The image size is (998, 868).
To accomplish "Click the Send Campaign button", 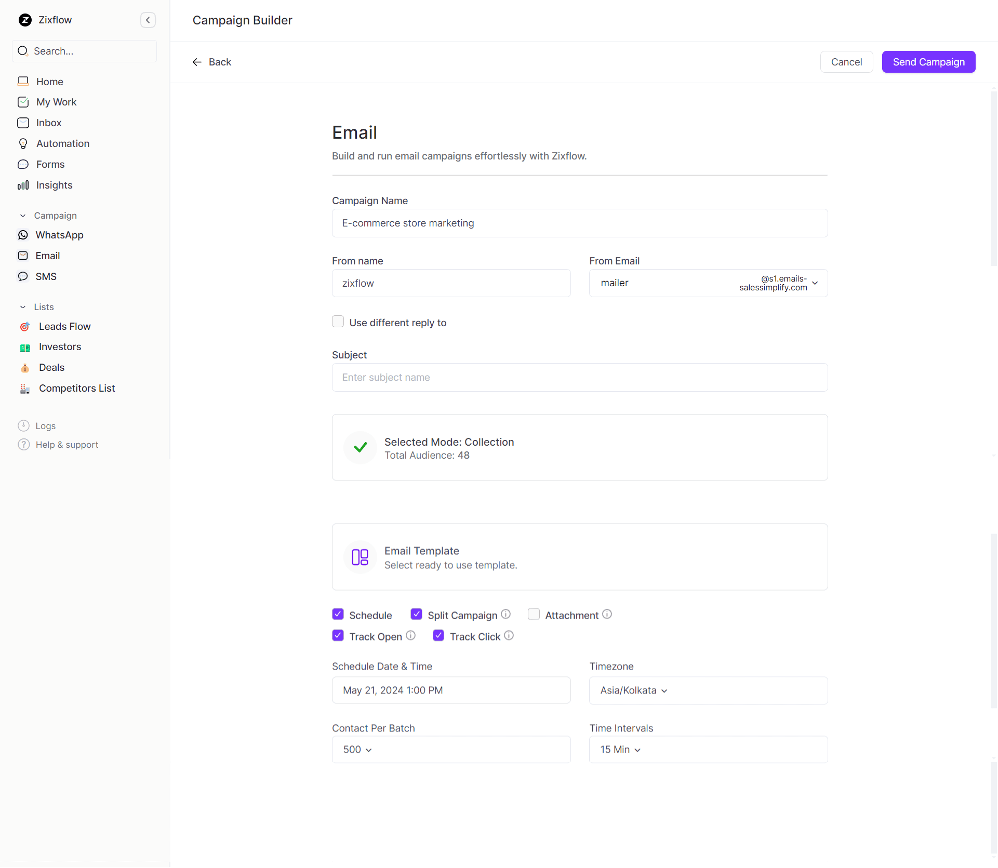I will coord(928,62).
